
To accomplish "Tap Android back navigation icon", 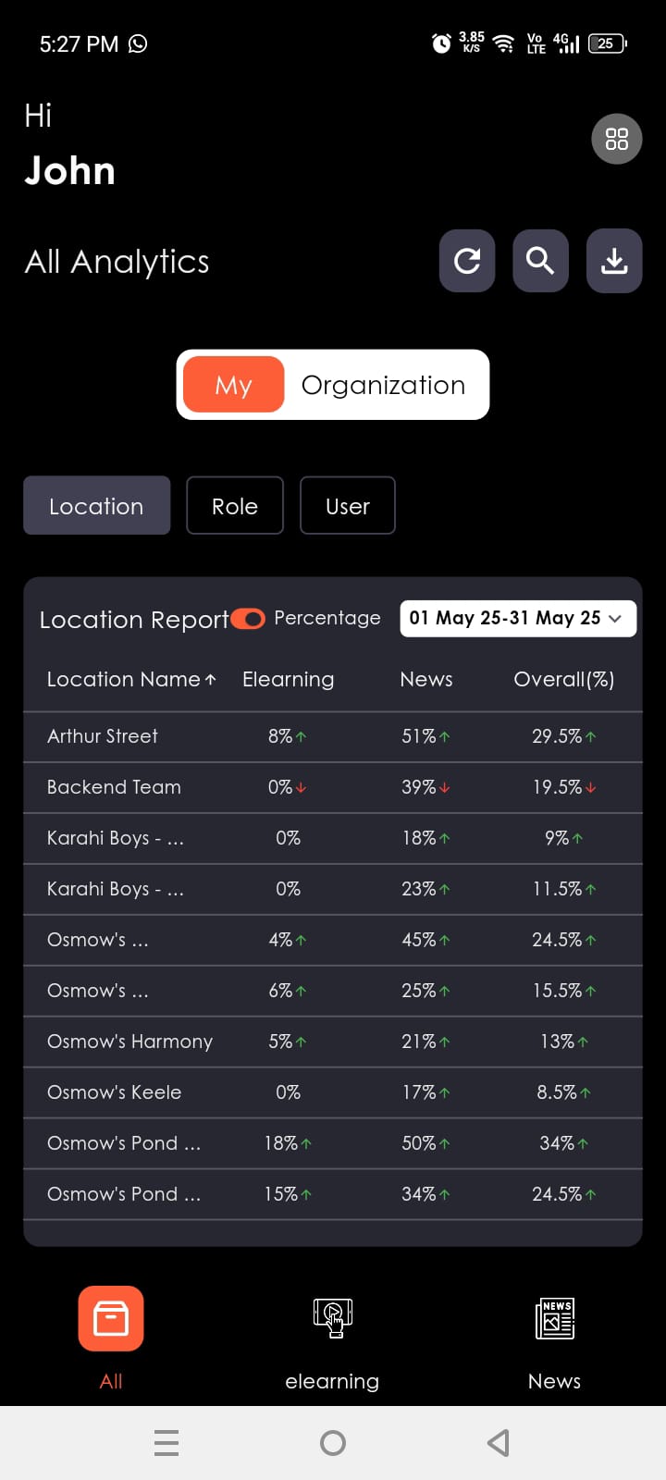I will (499, 1442).
